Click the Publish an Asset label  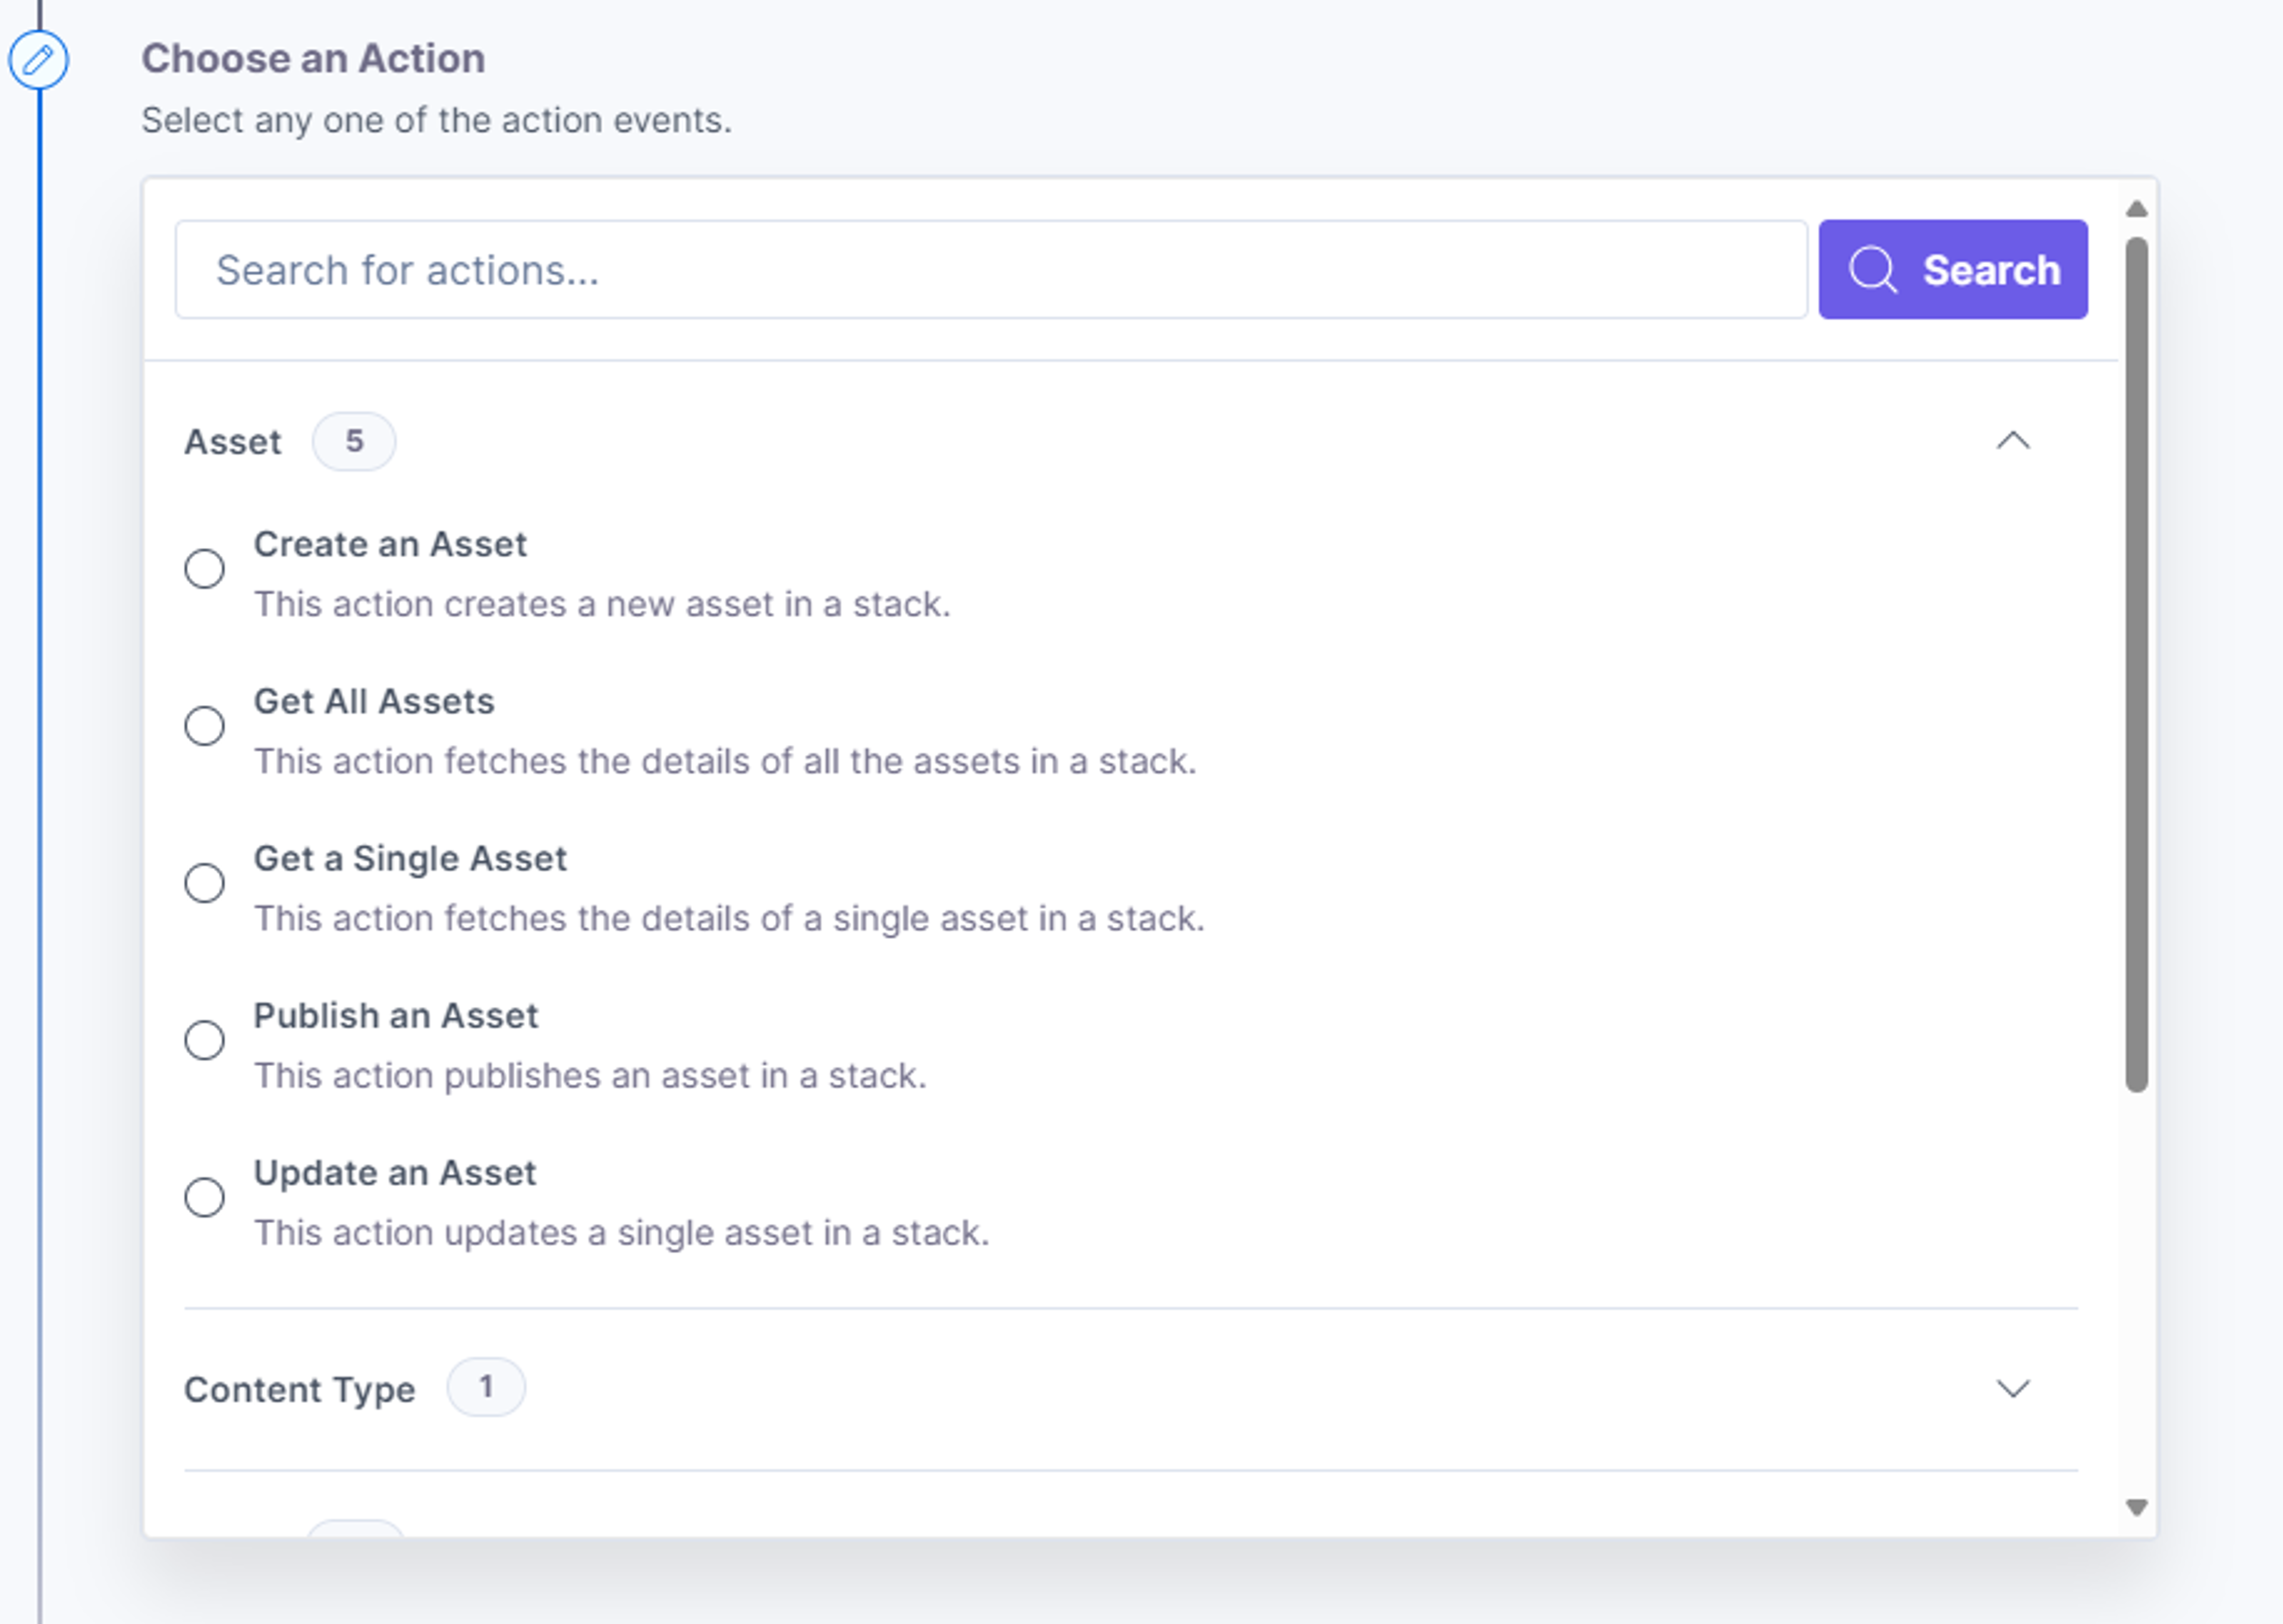tap(396, 1015)
